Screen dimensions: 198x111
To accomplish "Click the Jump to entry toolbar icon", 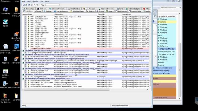I will (37, 5).
